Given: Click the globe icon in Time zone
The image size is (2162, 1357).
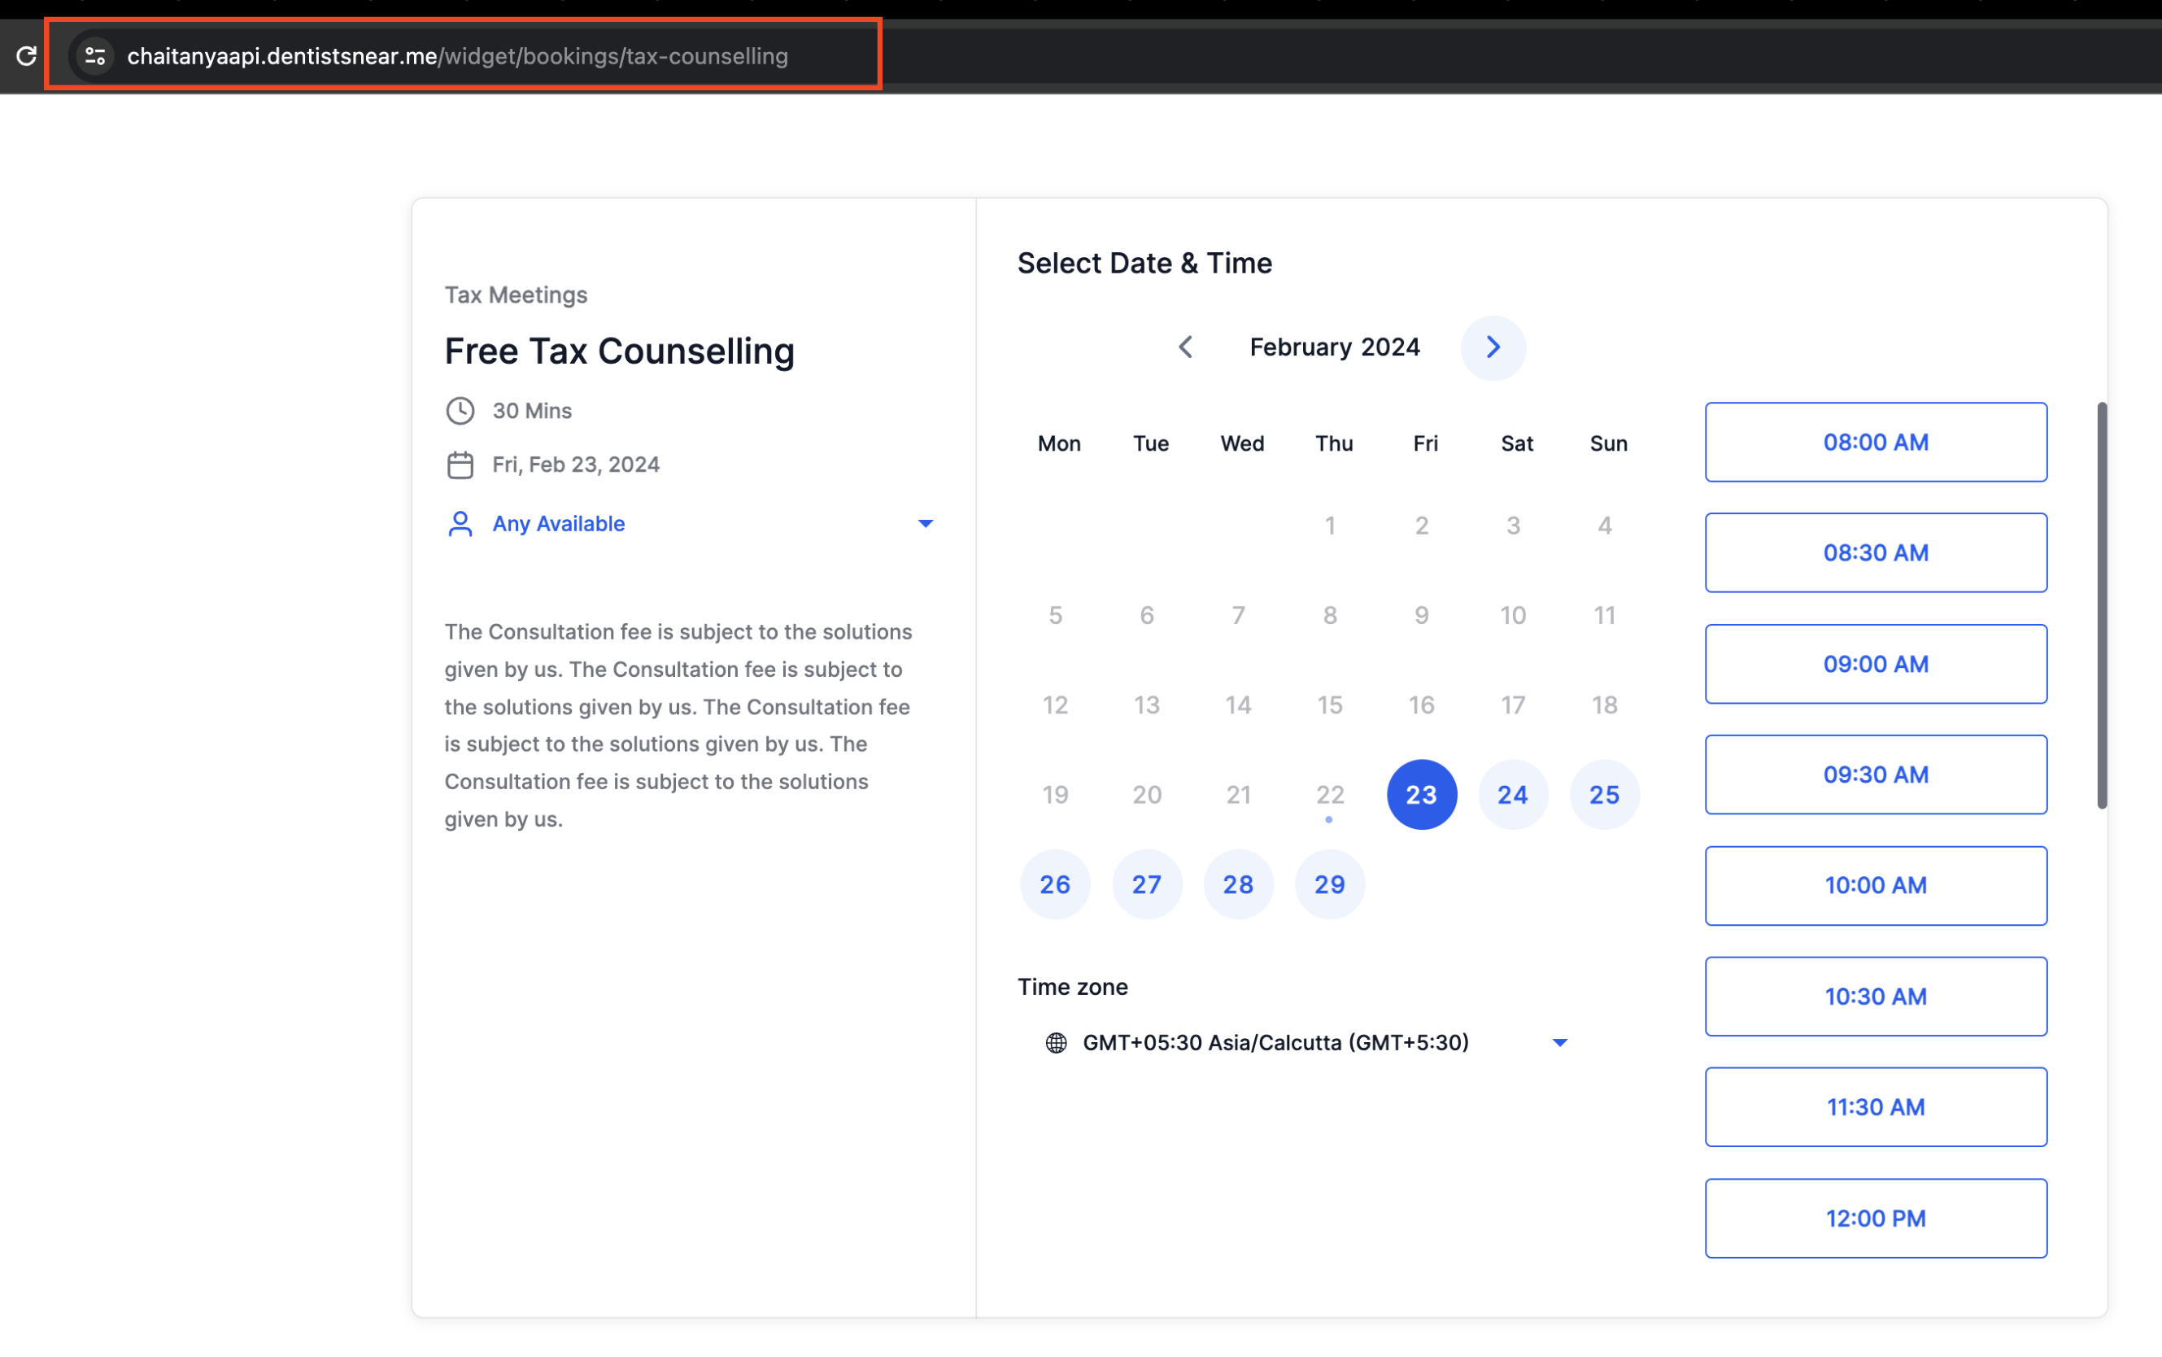Looking at the screenshot, I should [x=1056, y=1043].
